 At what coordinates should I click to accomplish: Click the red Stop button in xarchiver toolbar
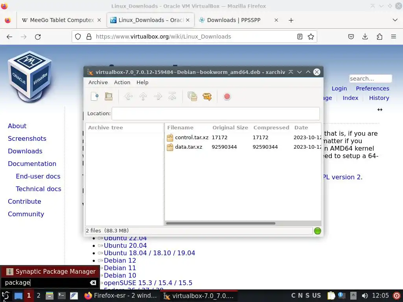pos(227,97)
